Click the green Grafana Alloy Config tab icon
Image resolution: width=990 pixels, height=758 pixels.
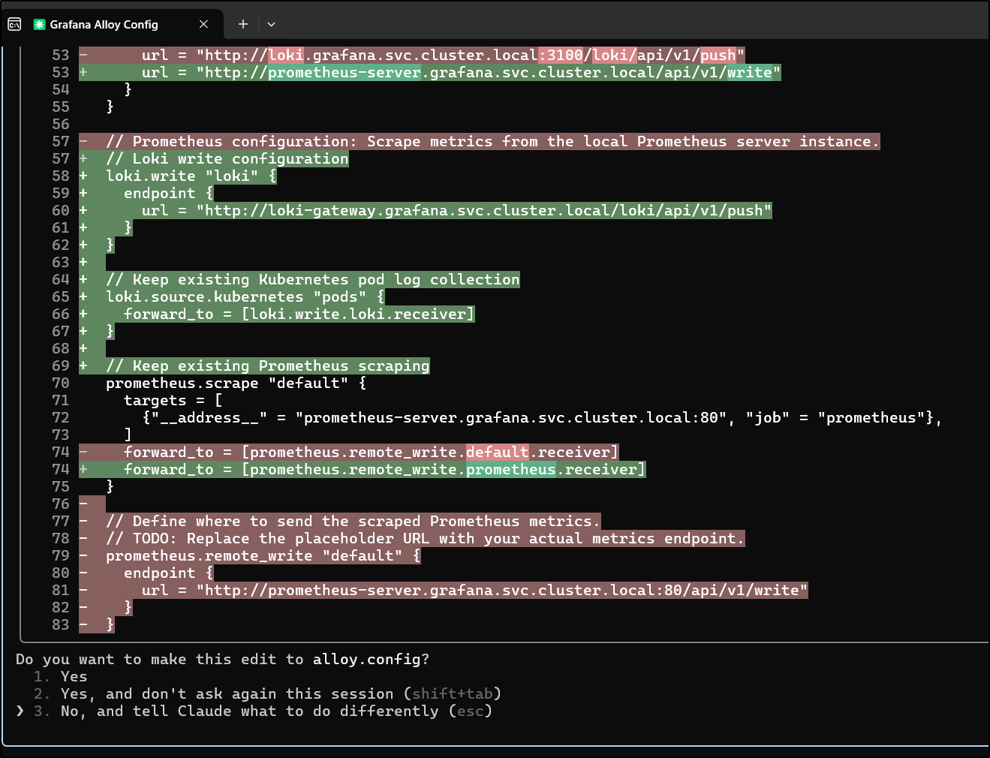click(40, 24)
